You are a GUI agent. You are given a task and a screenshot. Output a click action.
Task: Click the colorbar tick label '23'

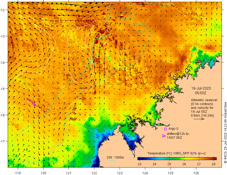coord(140,164)
